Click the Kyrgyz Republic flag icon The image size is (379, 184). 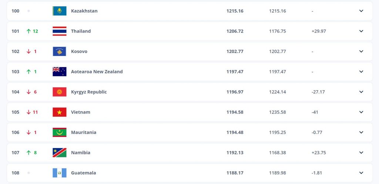[x=60, y=92]
